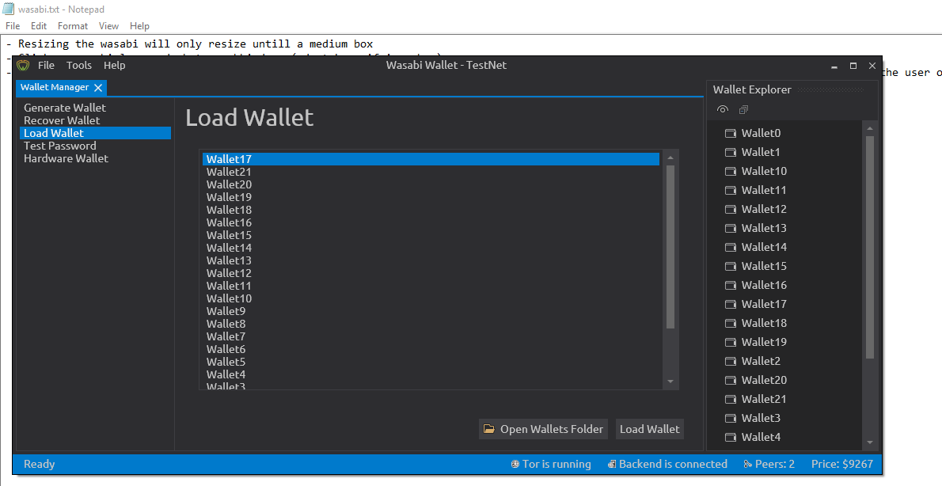Click the wallet icon beside Wallet17 in Explorer
Viewport: 942px width, 486px height.
click(731, 305)
